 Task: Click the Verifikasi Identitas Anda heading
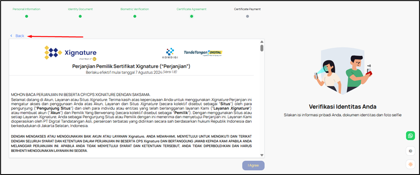(x=343, y=107)
